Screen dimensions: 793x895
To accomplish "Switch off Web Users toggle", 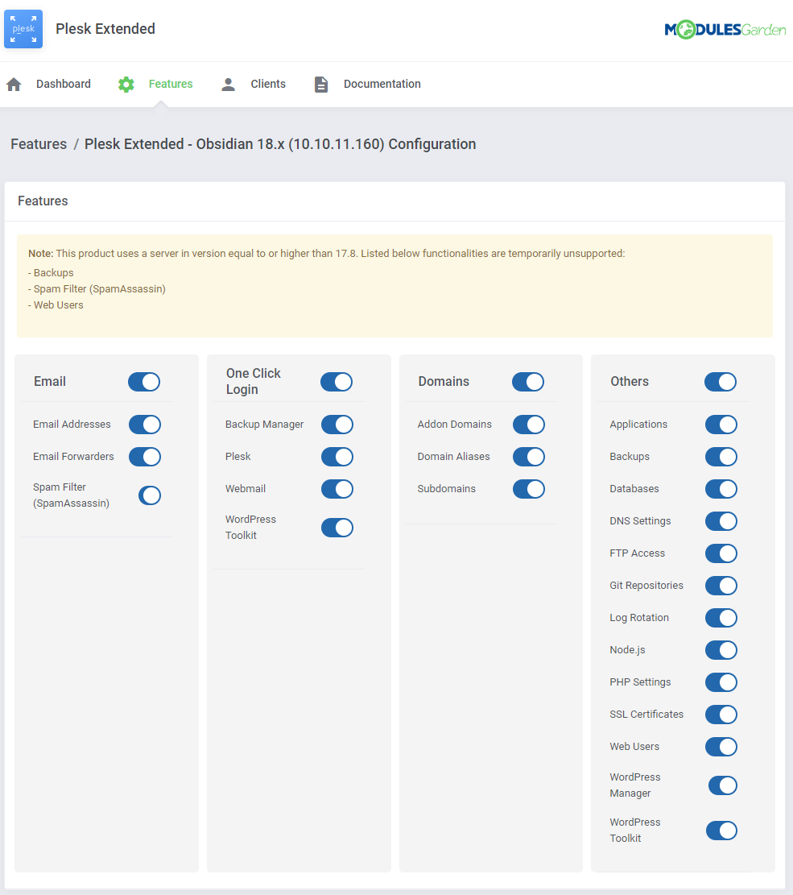I will click(721, 747).
